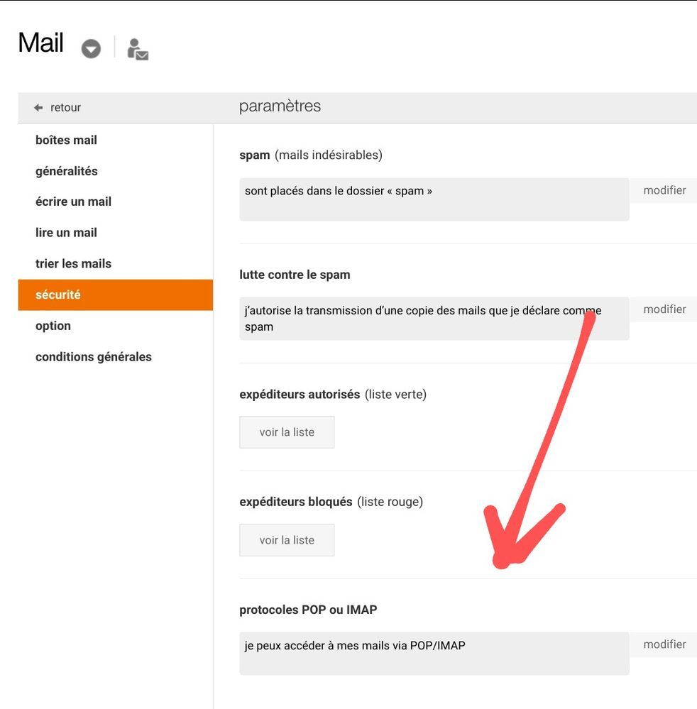Click the contact with envelope icon

coord(136,48)
